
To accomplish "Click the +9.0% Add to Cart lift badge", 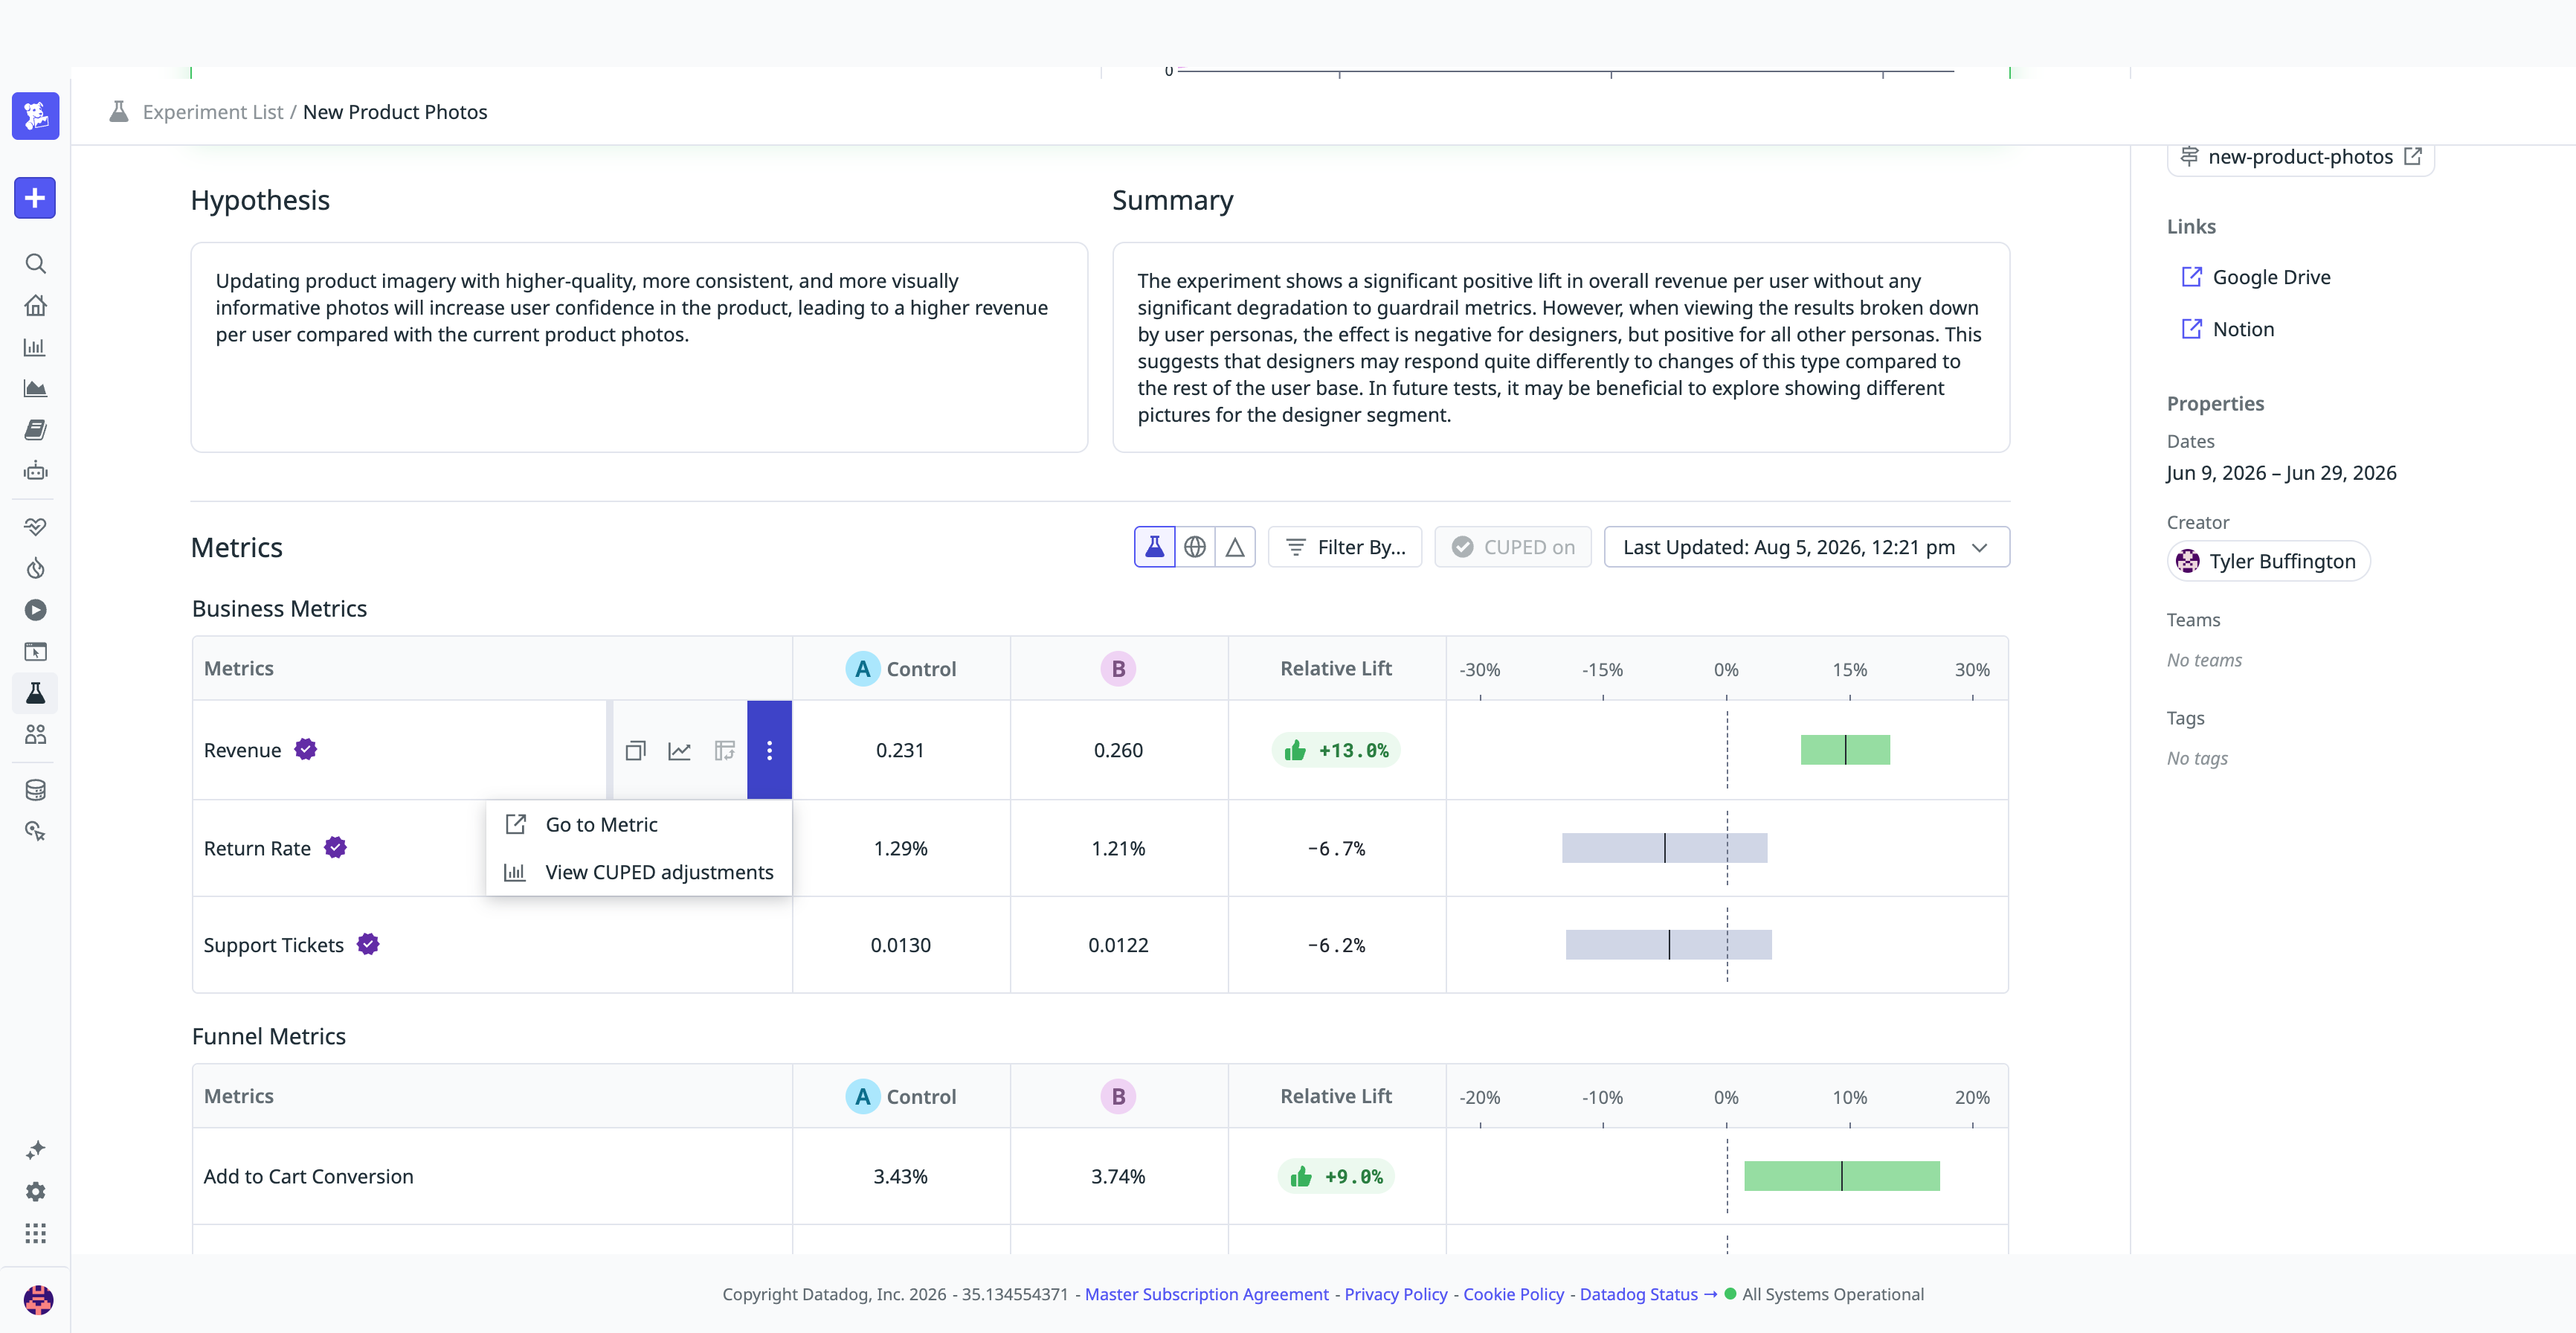I will point(1336,1176).
